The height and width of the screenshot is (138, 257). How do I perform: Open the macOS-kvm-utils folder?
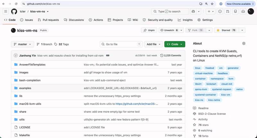point(30,104)
